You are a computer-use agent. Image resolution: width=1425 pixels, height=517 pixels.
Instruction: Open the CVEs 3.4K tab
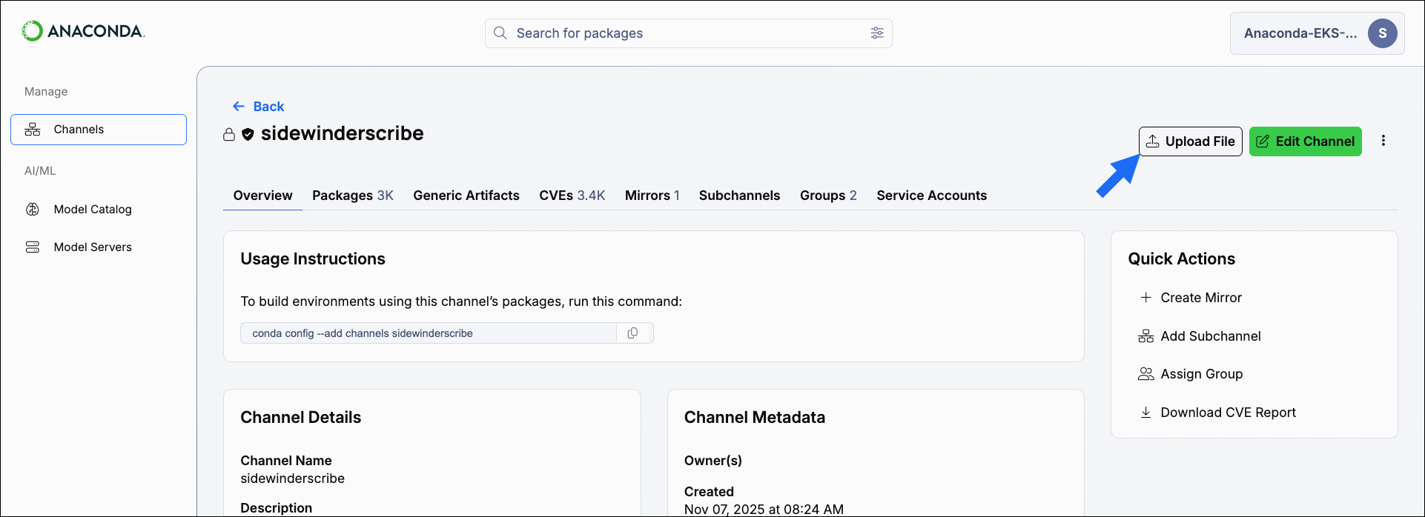(x=572, y=196)
